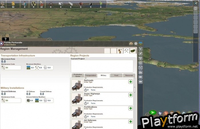Click the Fortifications project title
200x129 pixels.
[91, 107]
